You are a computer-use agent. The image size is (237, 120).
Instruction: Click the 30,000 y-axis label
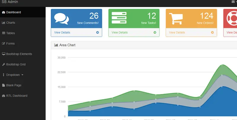(x=62, y=58)
